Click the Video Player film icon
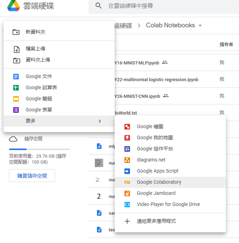239x243 pixels. coord(127,204)
